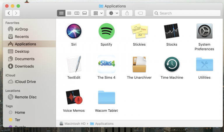Select the Wacom Tablet folder icon
Viewport: 224px width, 132px height.
coord(106,97)
